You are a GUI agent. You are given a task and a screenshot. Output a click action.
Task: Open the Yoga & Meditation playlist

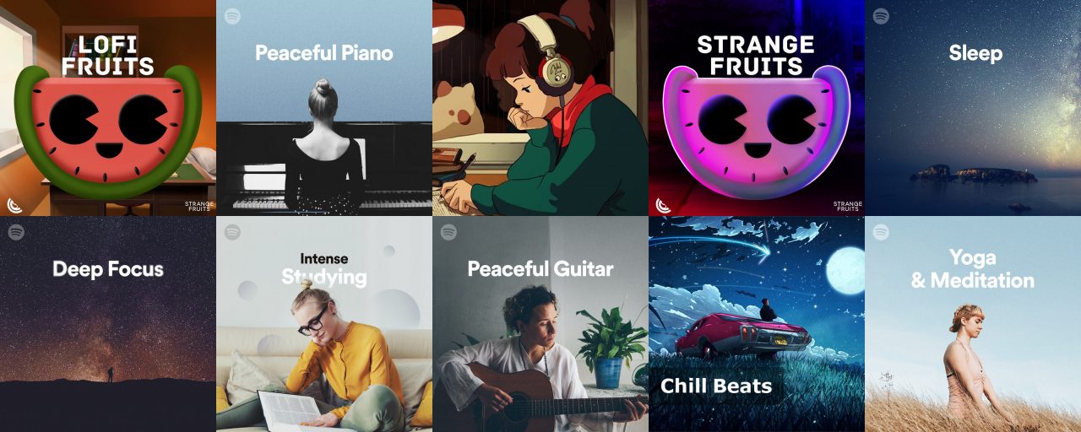click(x=973, y=324)
